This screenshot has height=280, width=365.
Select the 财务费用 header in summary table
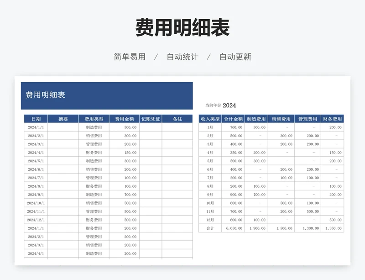333,119
